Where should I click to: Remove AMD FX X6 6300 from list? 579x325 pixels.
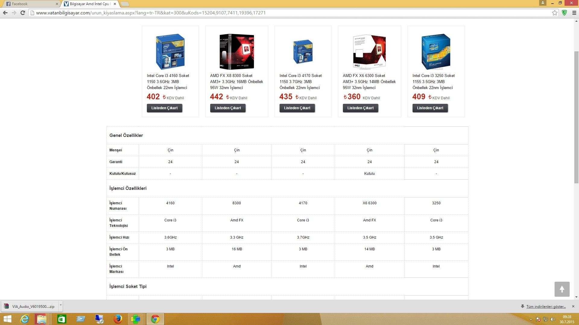click(x=360, y=108)
